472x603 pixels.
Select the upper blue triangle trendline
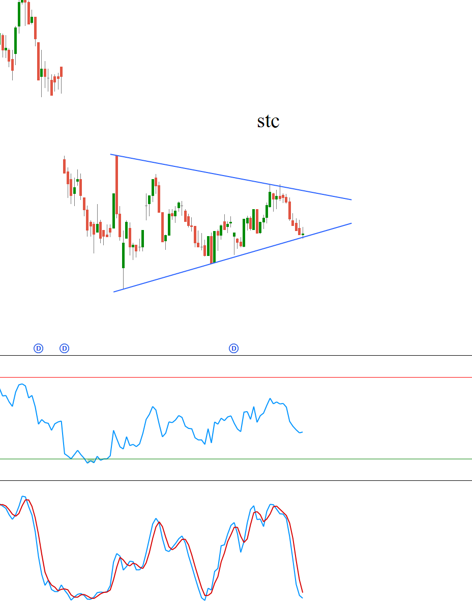[x=230, y=177]
